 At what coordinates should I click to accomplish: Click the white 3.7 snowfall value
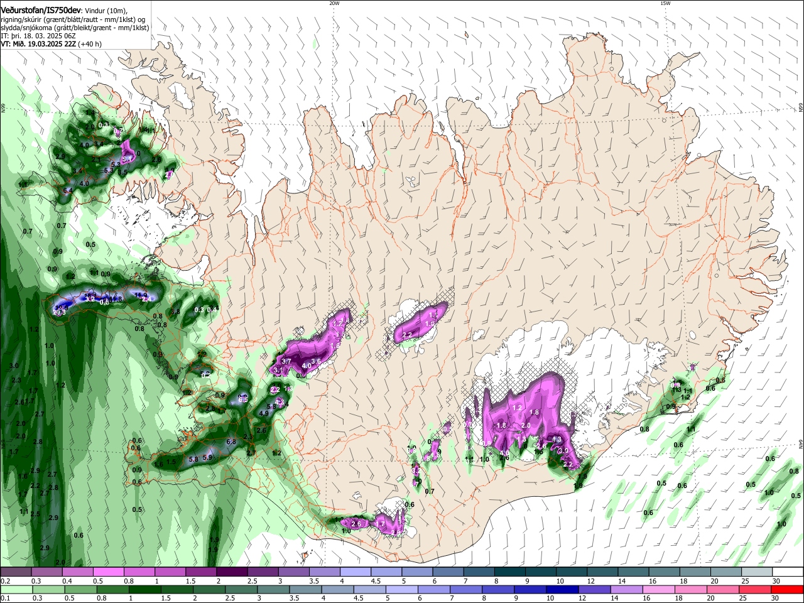click(286, 361)
